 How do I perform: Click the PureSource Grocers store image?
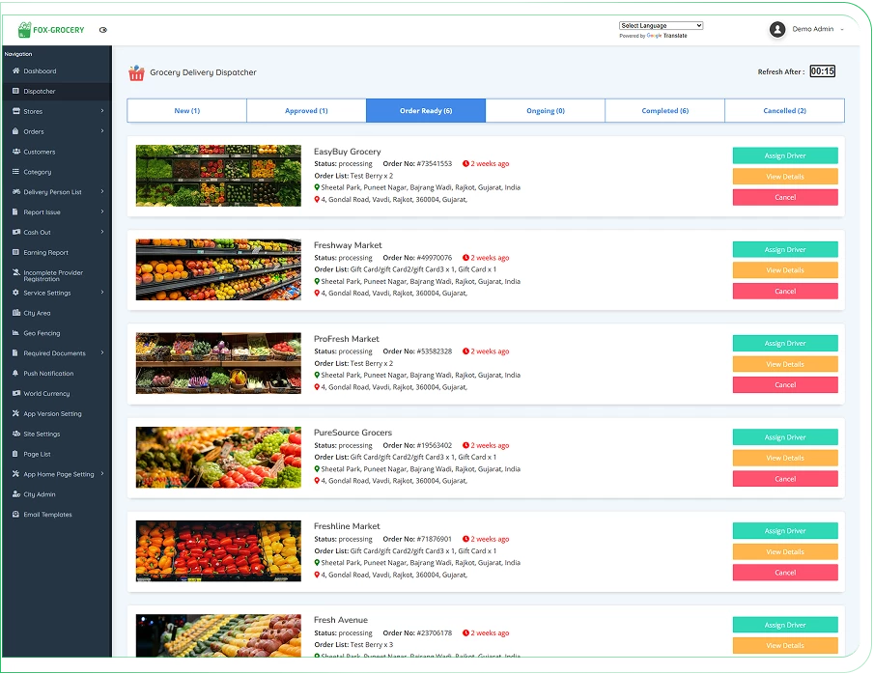coord(218,457)
